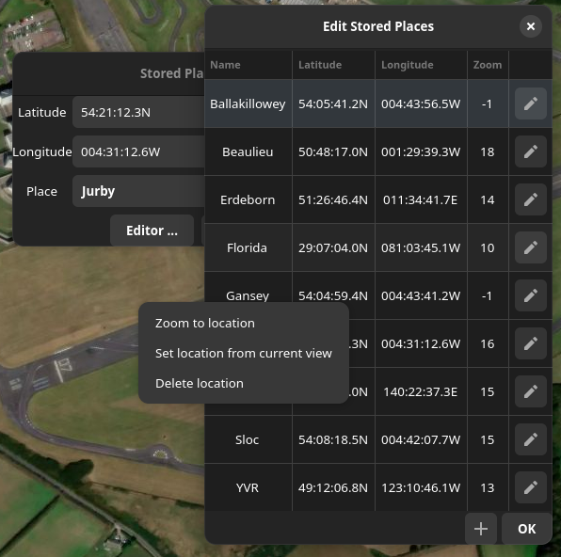This screenshot has width=561, height=557.
Task: Select Set location from current view
Action: 244,353
